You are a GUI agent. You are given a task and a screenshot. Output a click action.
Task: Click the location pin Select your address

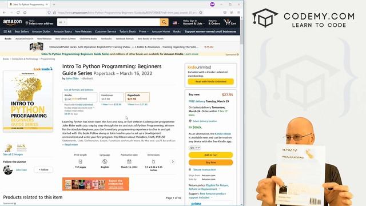tap(39, 22)
